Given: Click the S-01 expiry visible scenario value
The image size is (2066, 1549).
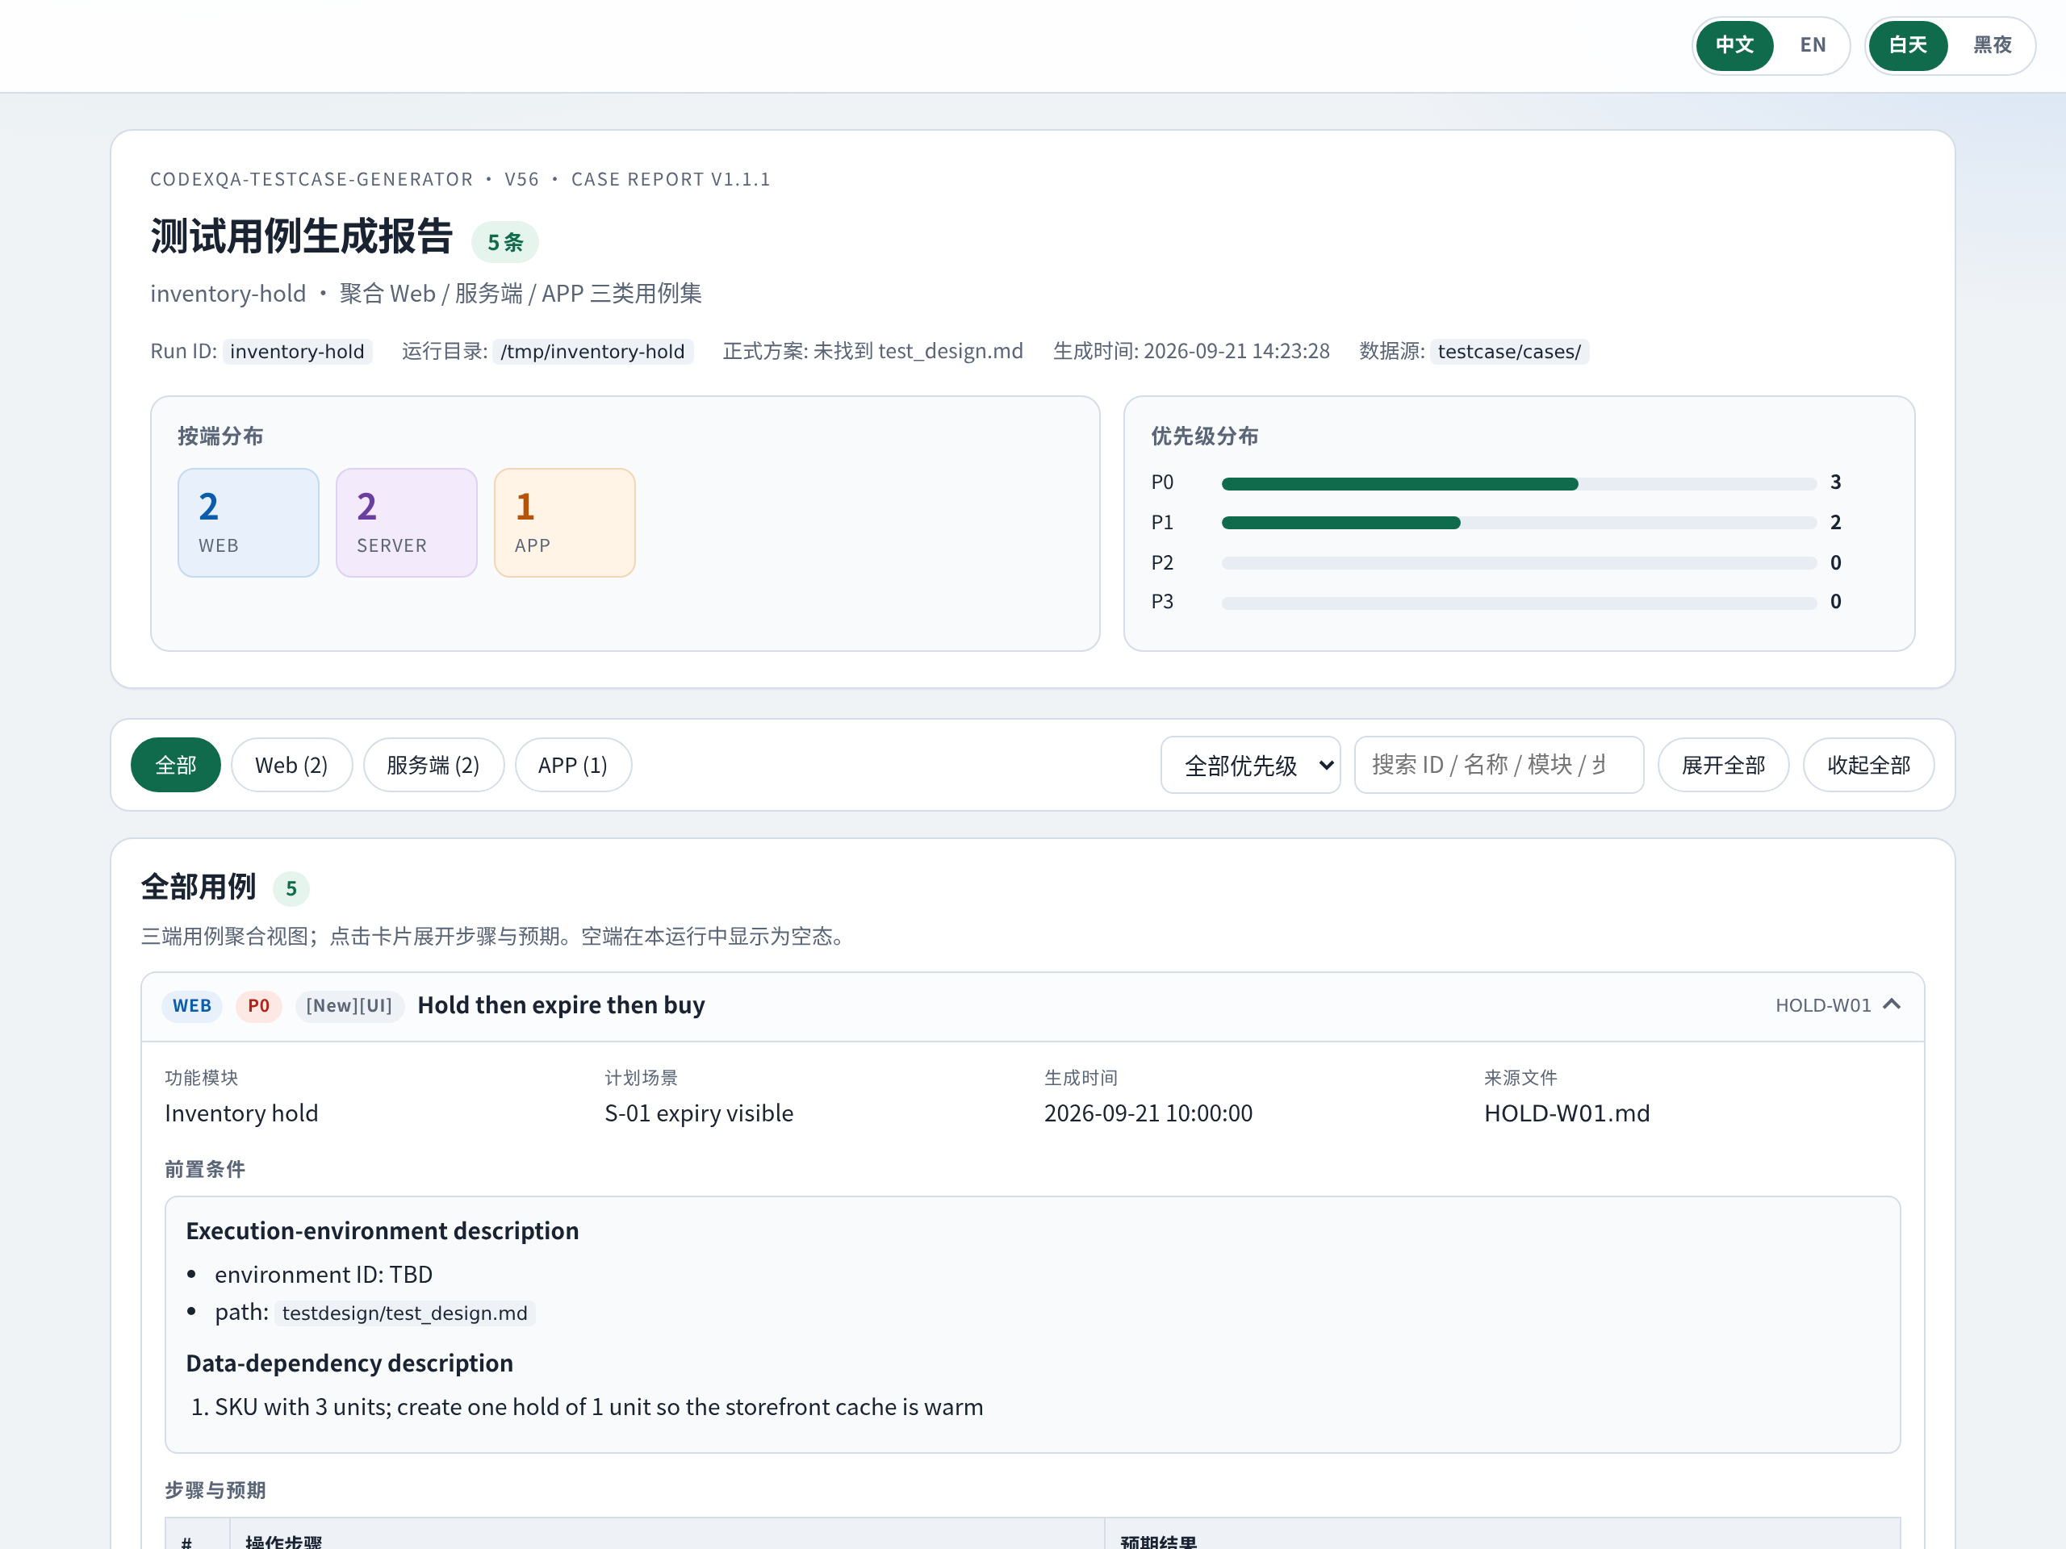Looking at the screenshot, I should (x=699, y=1113).
